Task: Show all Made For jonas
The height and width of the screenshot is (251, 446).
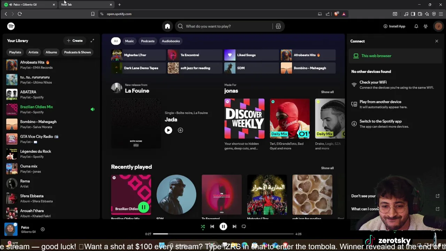Action: (x=327, y=92)
